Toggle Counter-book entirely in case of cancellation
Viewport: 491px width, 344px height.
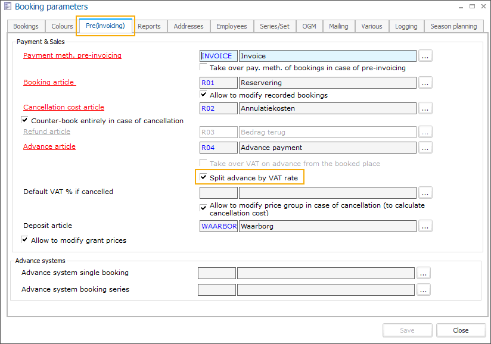(25, 121)
